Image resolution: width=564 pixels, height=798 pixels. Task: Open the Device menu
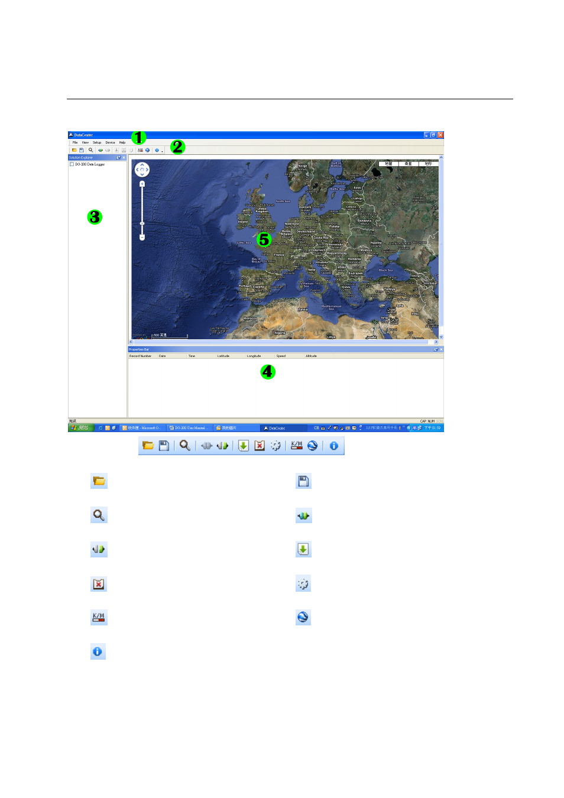tap(110, 142)
